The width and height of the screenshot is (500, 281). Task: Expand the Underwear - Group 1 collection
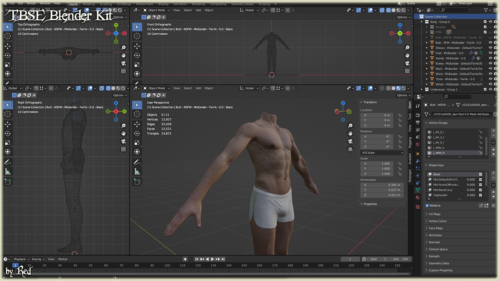[x=422, y=89]
